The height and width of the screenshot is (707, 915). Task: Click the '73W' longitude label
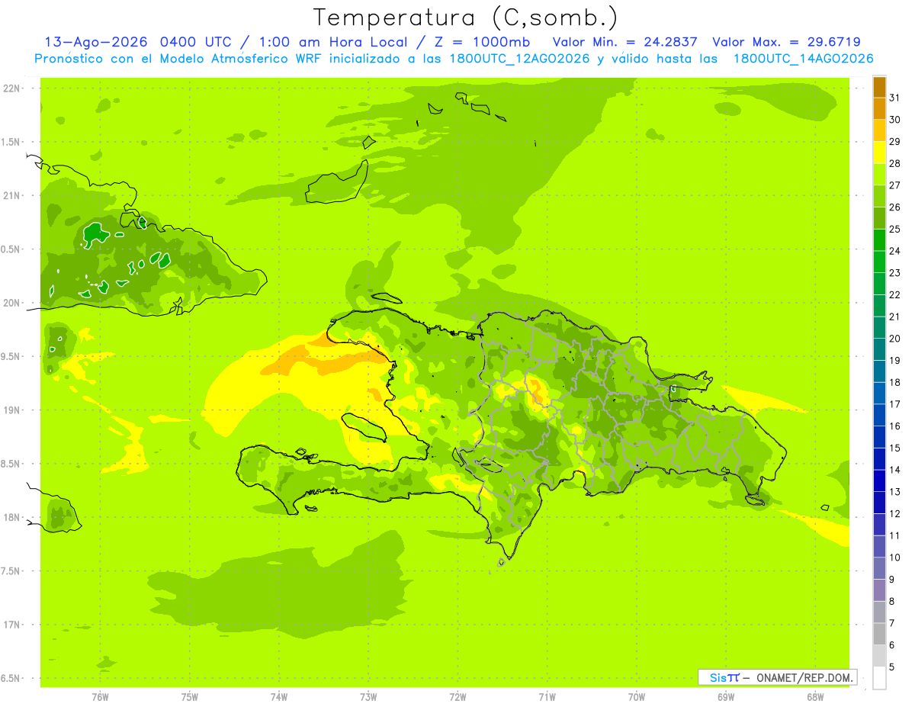368,697
